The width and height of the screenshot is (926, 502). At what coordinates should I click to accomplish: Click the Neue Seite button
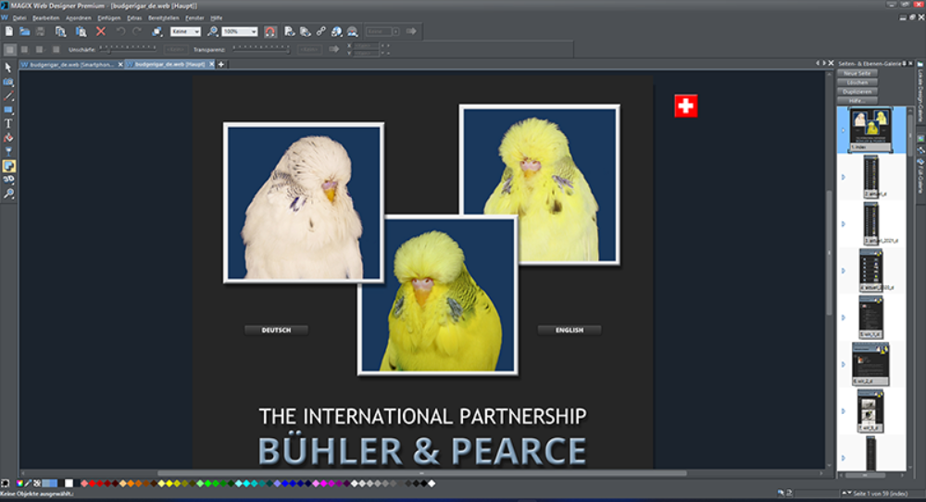coord(857,73)
